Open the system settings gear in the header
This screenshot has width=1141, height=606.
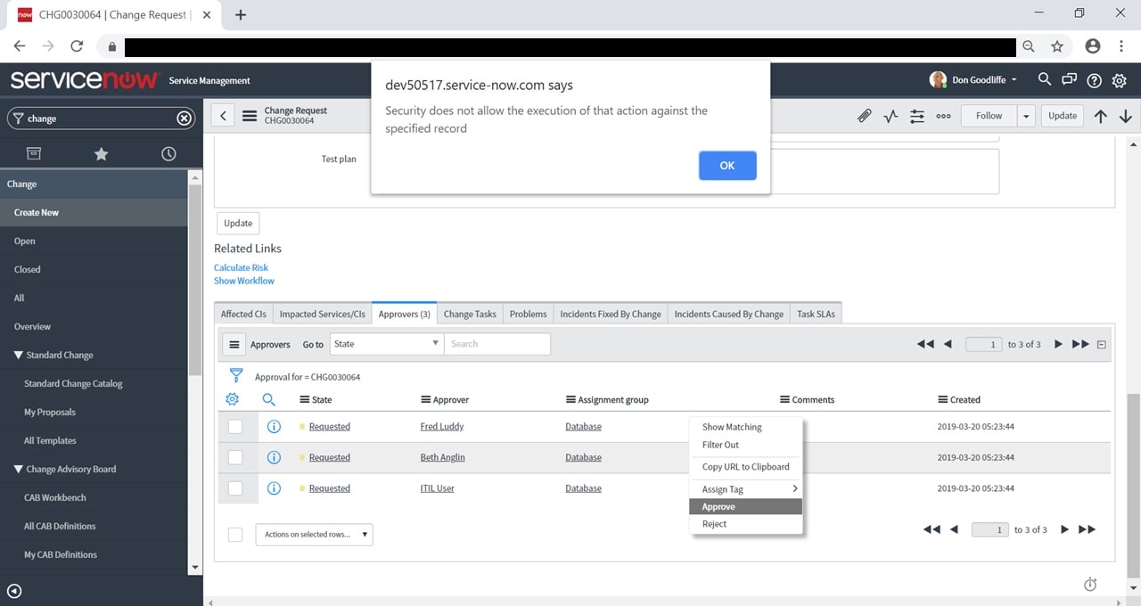tap(1120, 80)
